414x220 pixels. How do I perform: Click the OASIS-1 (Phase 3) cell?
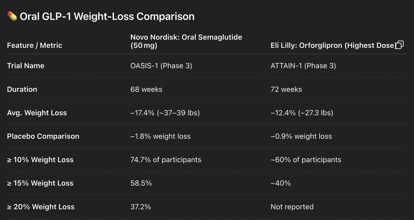161,66
